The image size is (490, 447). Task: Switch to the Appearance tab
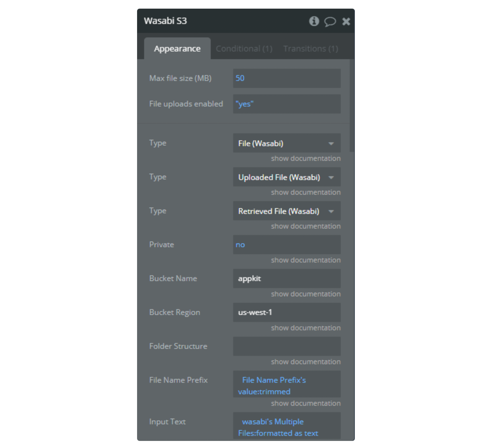[177, 49]
